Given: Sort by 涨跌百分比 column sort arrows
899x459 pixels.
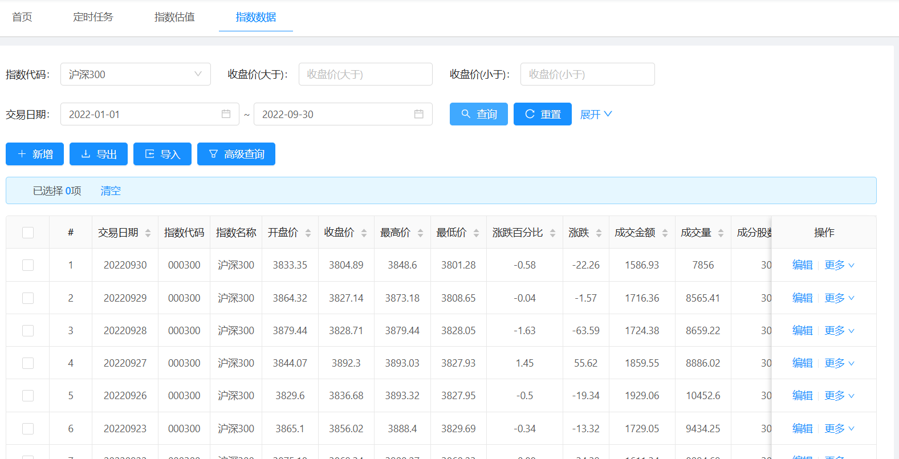Looking at the screenshot, I should (x=552, y=233).
